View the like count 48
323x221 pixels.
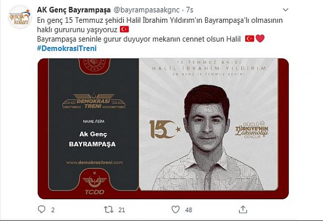[189, 210]
